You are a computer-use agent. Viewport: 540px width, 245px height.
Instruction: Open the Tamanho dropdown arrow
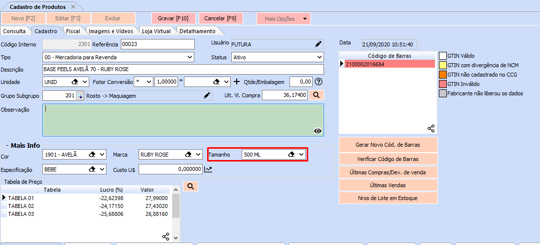(x=301, y=155)
